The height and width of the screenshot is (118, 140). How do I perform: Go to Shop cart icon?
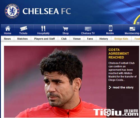pos(66,29)
